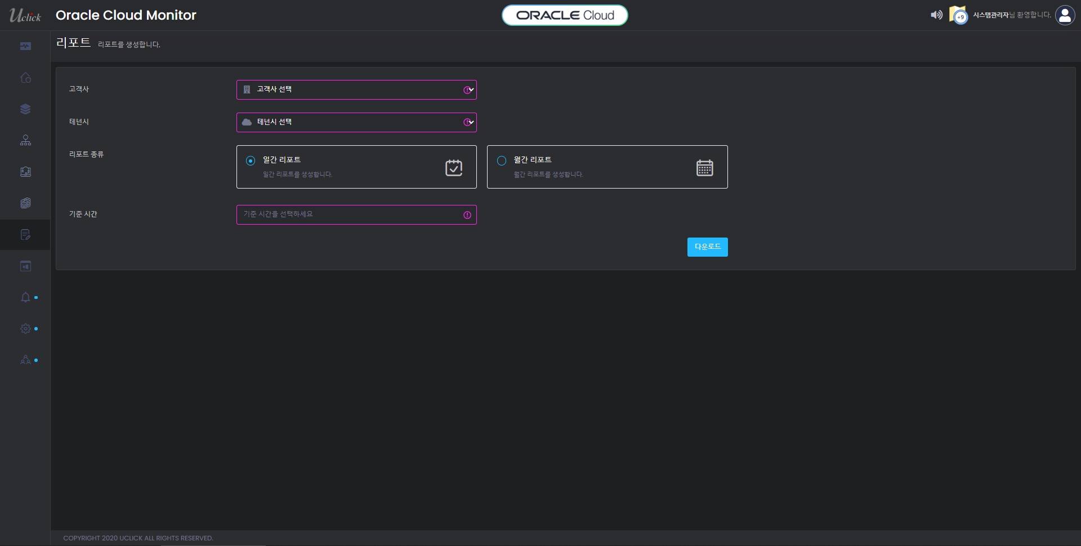Click the speaker sound icon in header
This screenshot has width=1081, height=546.
click(x=936, y=15)
